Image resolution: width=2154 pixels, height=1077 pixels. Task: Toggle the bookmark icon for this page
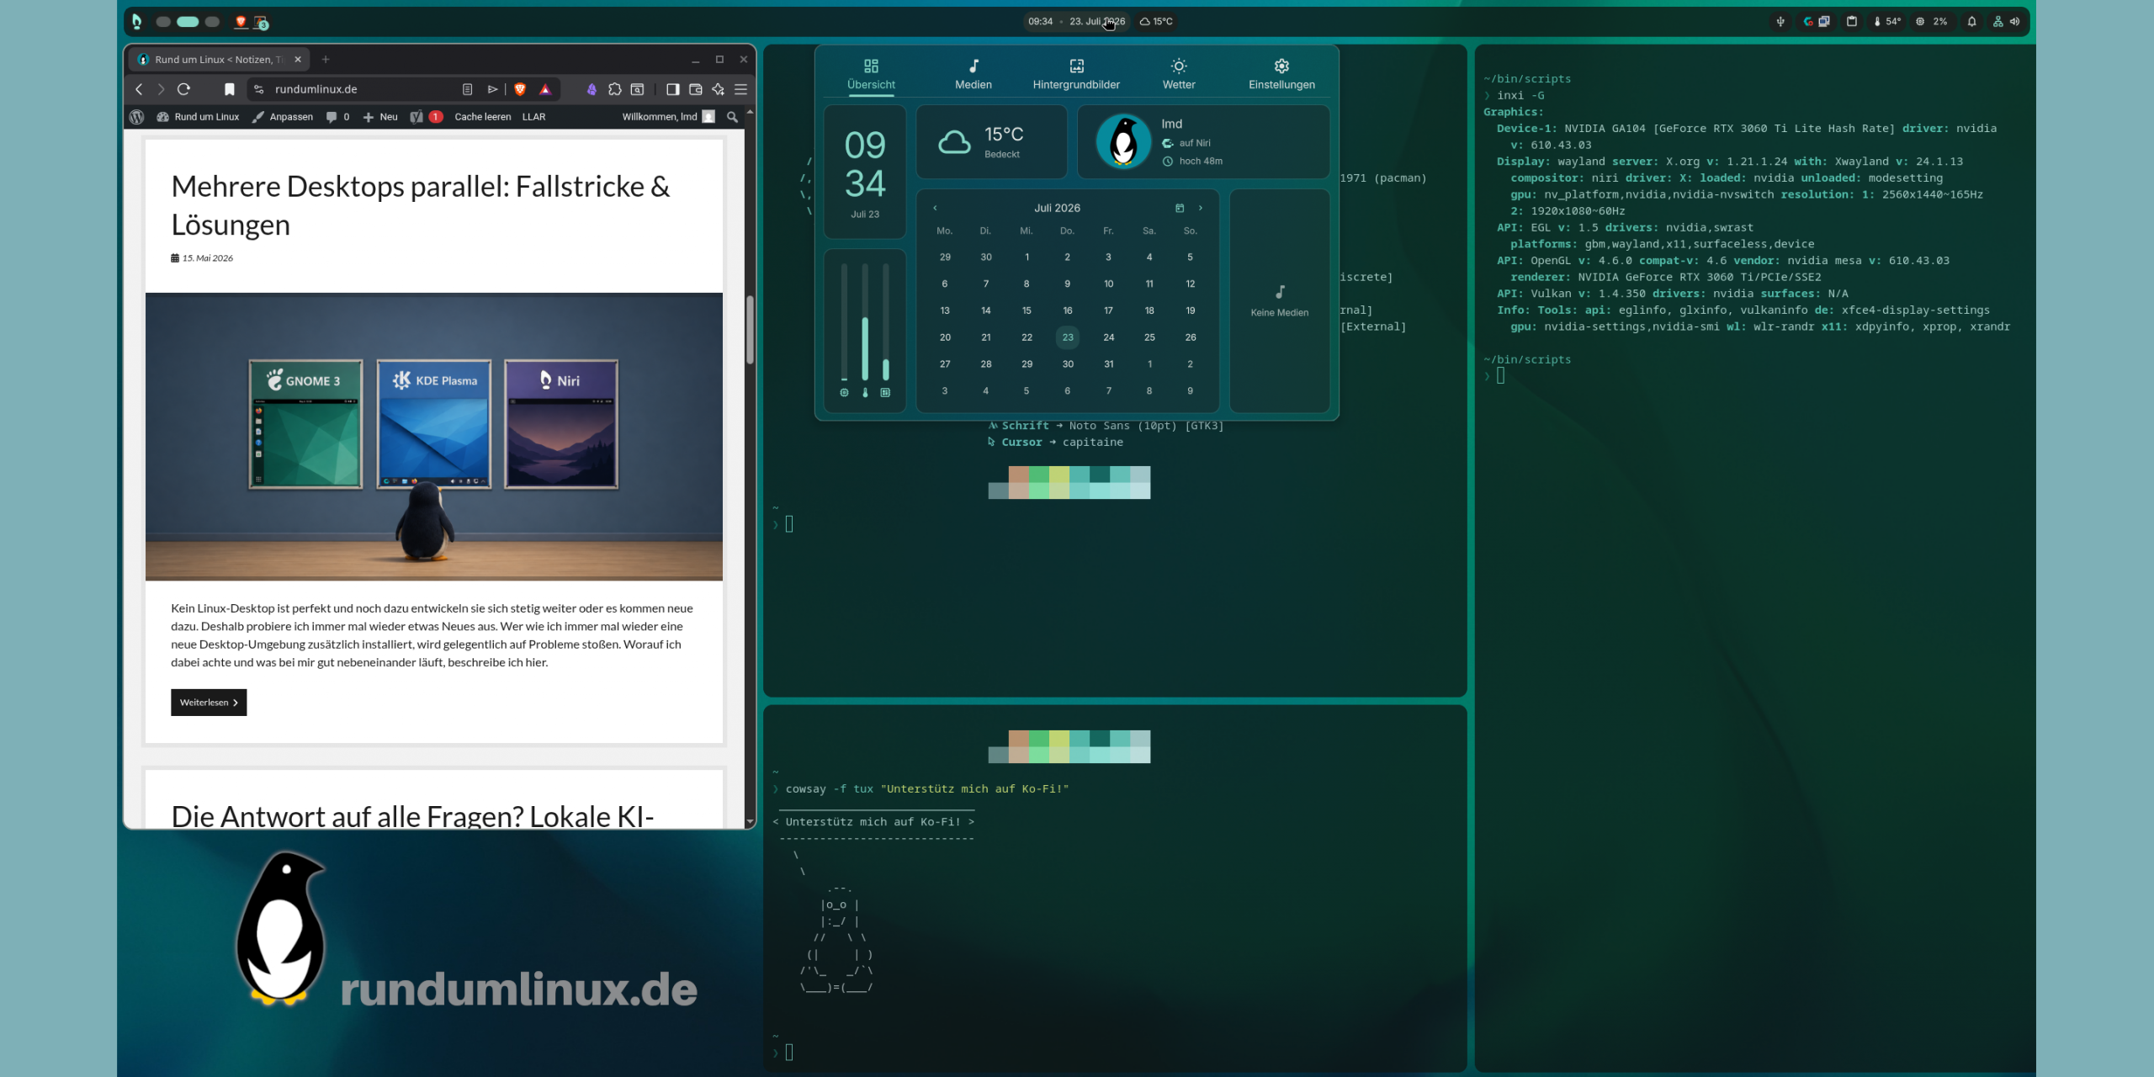coord(229,89)
